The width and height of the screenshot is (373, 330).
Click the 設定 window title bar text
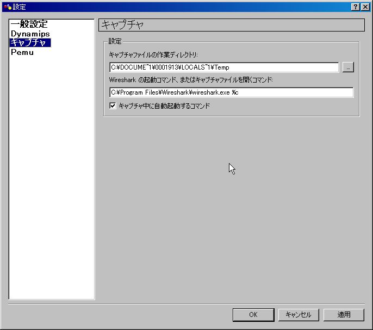point(19,7)
